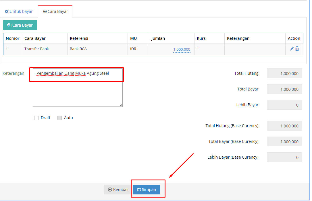Switch to the Untuk bayar tab

point(19,12)
